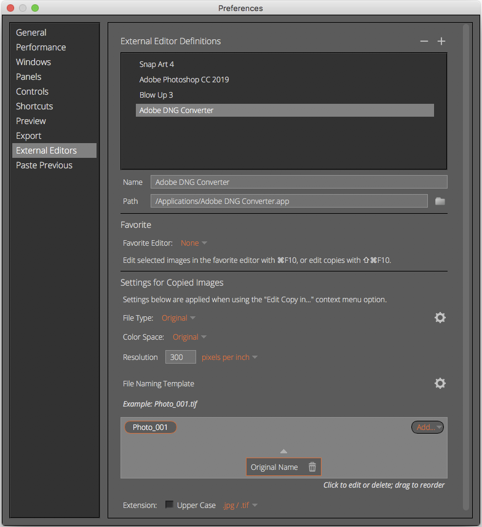Open the Color Space dropdown
482x527 pixels.
(189, 337)
